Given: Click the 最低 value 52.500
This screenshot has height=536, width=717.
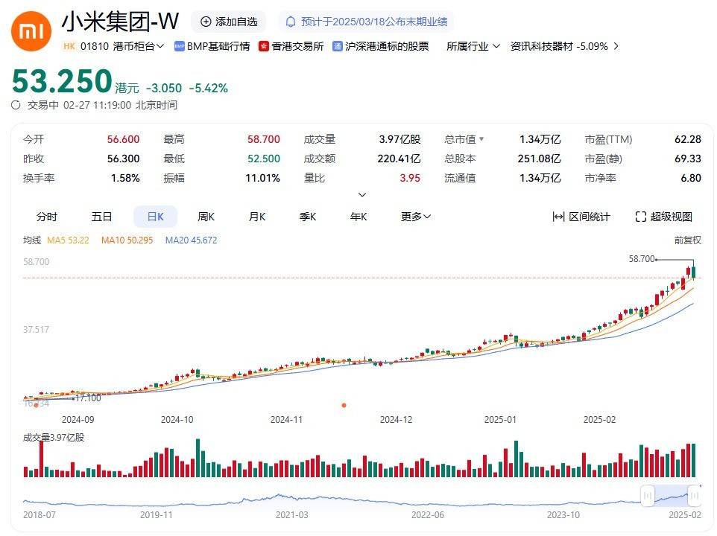Looking at the screenshot, I should coord(264,159).
